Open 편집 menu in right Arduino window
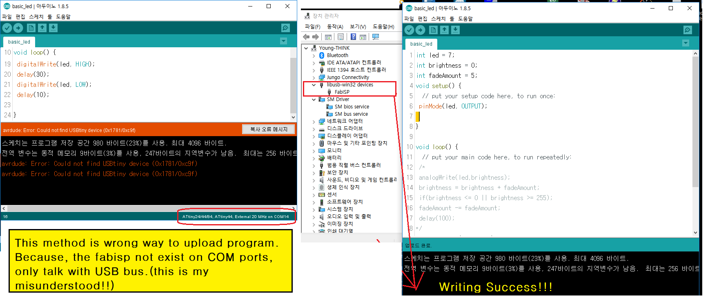This screenshot has width=710, height=302. pyautogui.click(x=422, y=19)
